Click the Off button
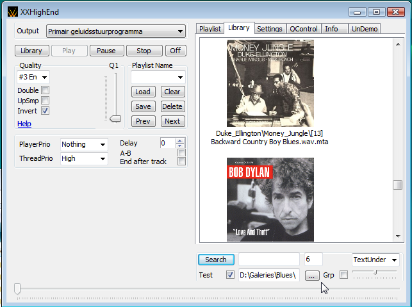The height and width of the screenshot is (307, 412). tap(176, 51)
